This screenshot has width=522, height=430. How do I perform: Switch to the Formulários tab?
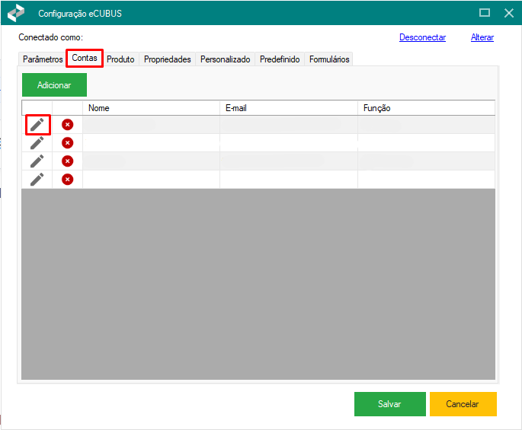[329, 59]
